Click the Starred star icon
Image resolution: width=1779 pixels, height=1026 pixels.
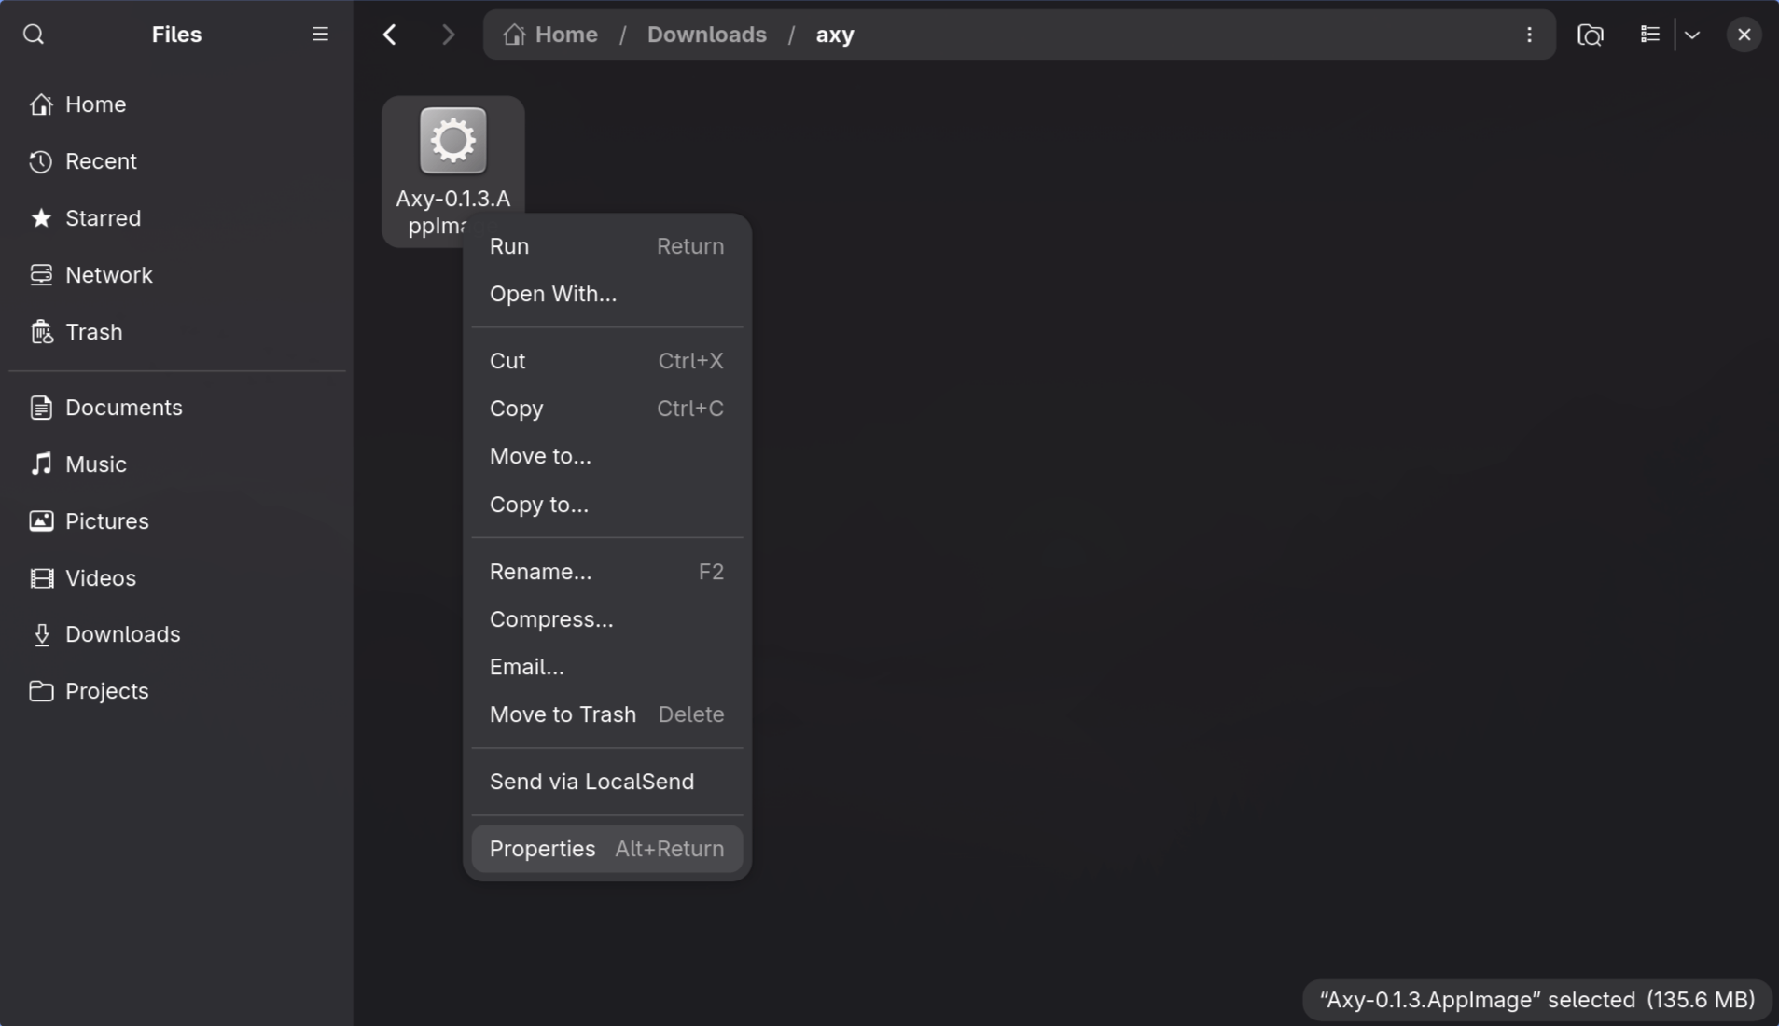[x=41, y=218]
